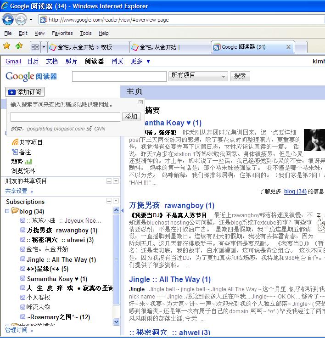
Task: Open the View menu
Action: pyautogui.click(x=39, y=33)
